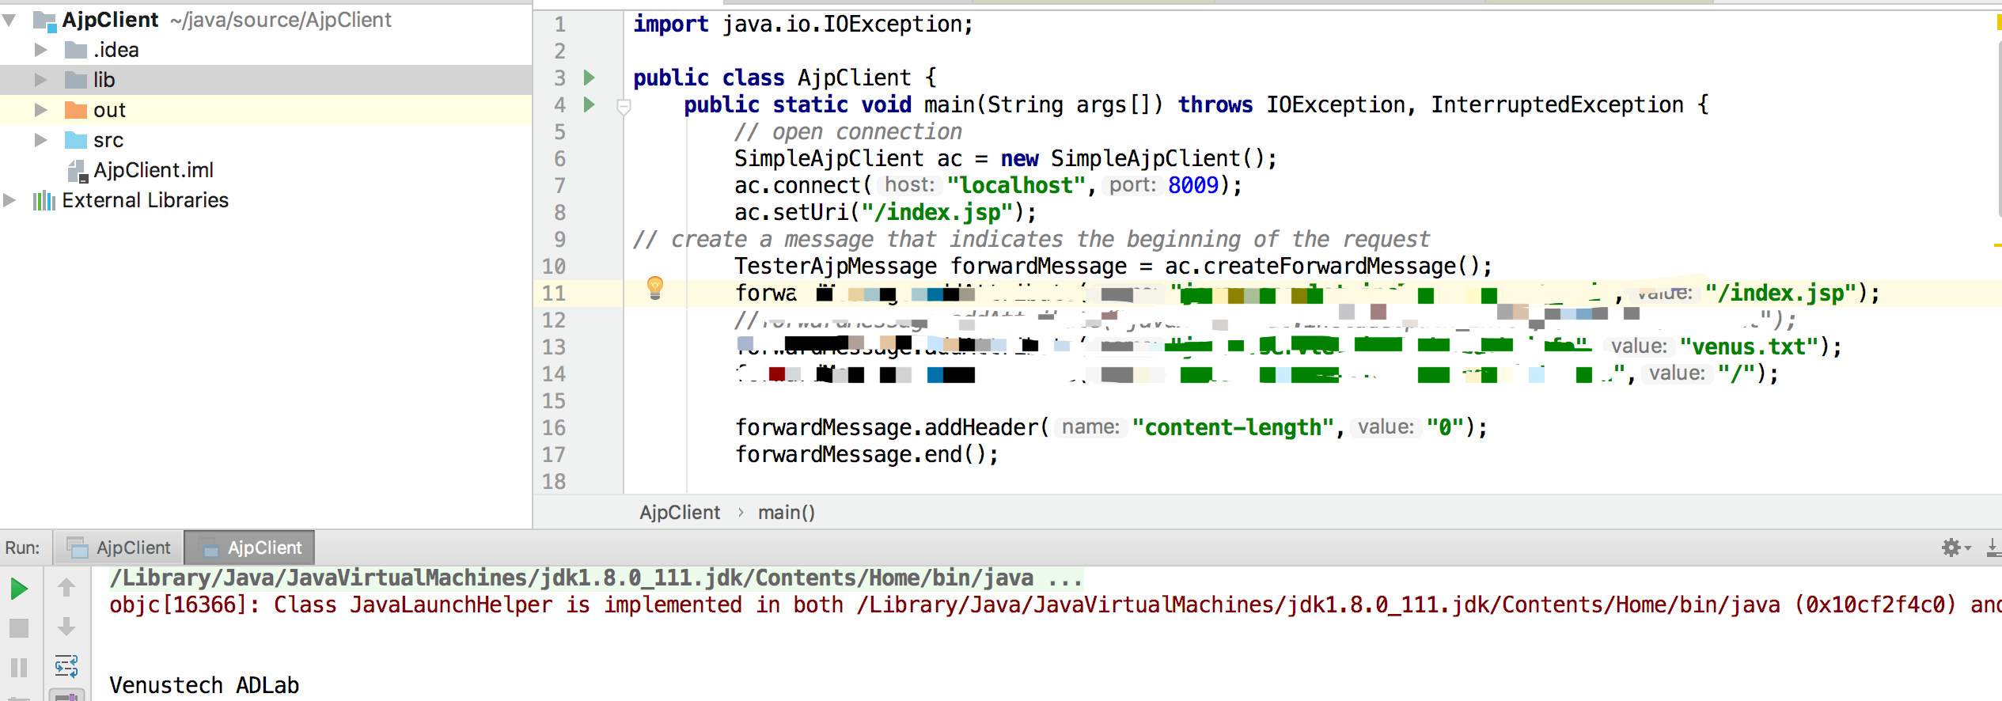
Task: Switch to the first AjpClient run tab
Action: pyautogui.click(x=119, y=548)
